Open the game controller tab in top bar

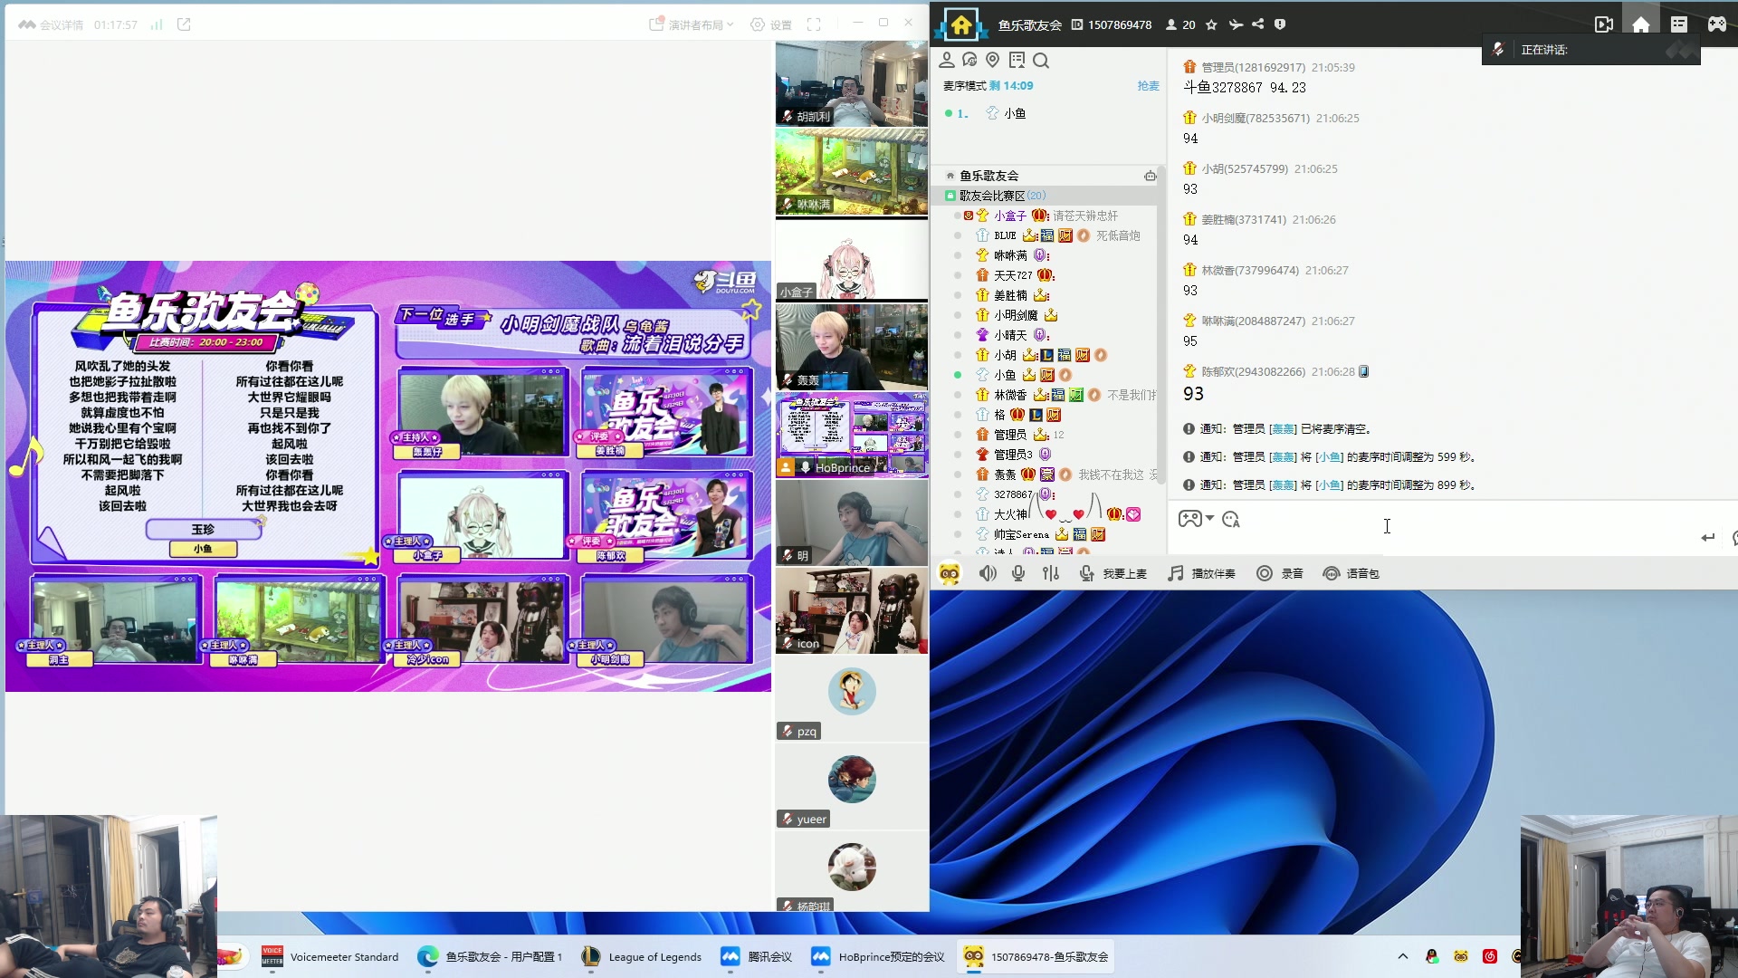click(x=1716, y=24)
